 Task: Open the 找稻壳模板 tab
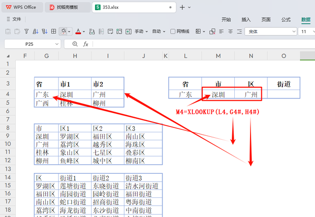68,7
